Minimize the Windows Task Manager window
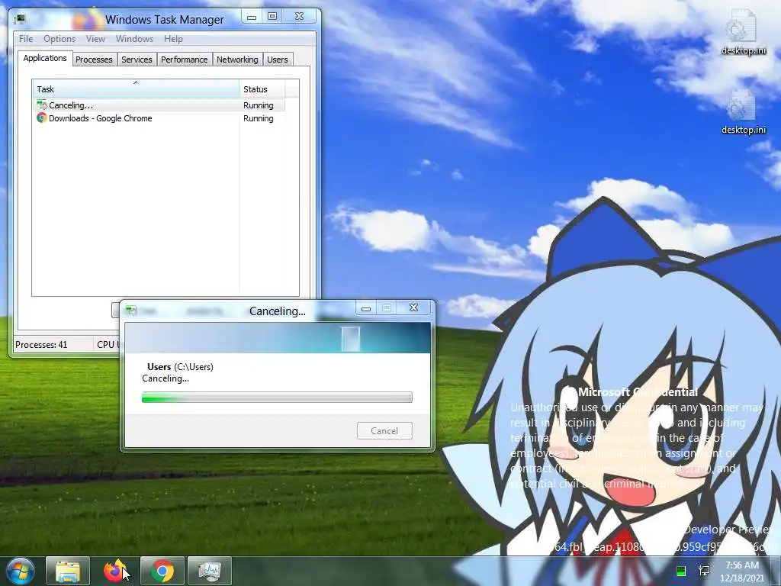This screenshot has width=781, height=586. pyautogui.click(x=252, y=17)
